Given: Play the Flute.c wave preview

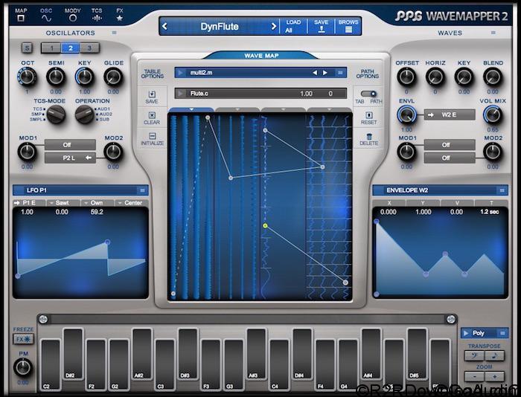Looking at the screenshot, I should [180, 94].
